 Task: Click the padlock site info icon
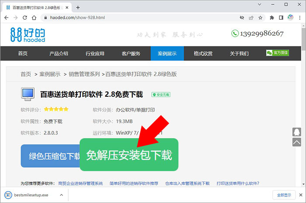click(45, 17)
